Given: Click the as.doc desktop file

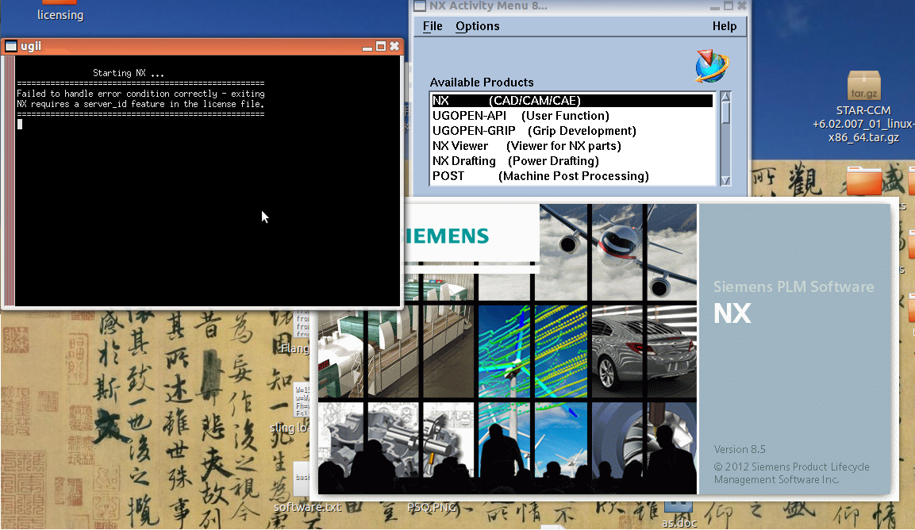Looking at the screenshot, I should 679,513.
